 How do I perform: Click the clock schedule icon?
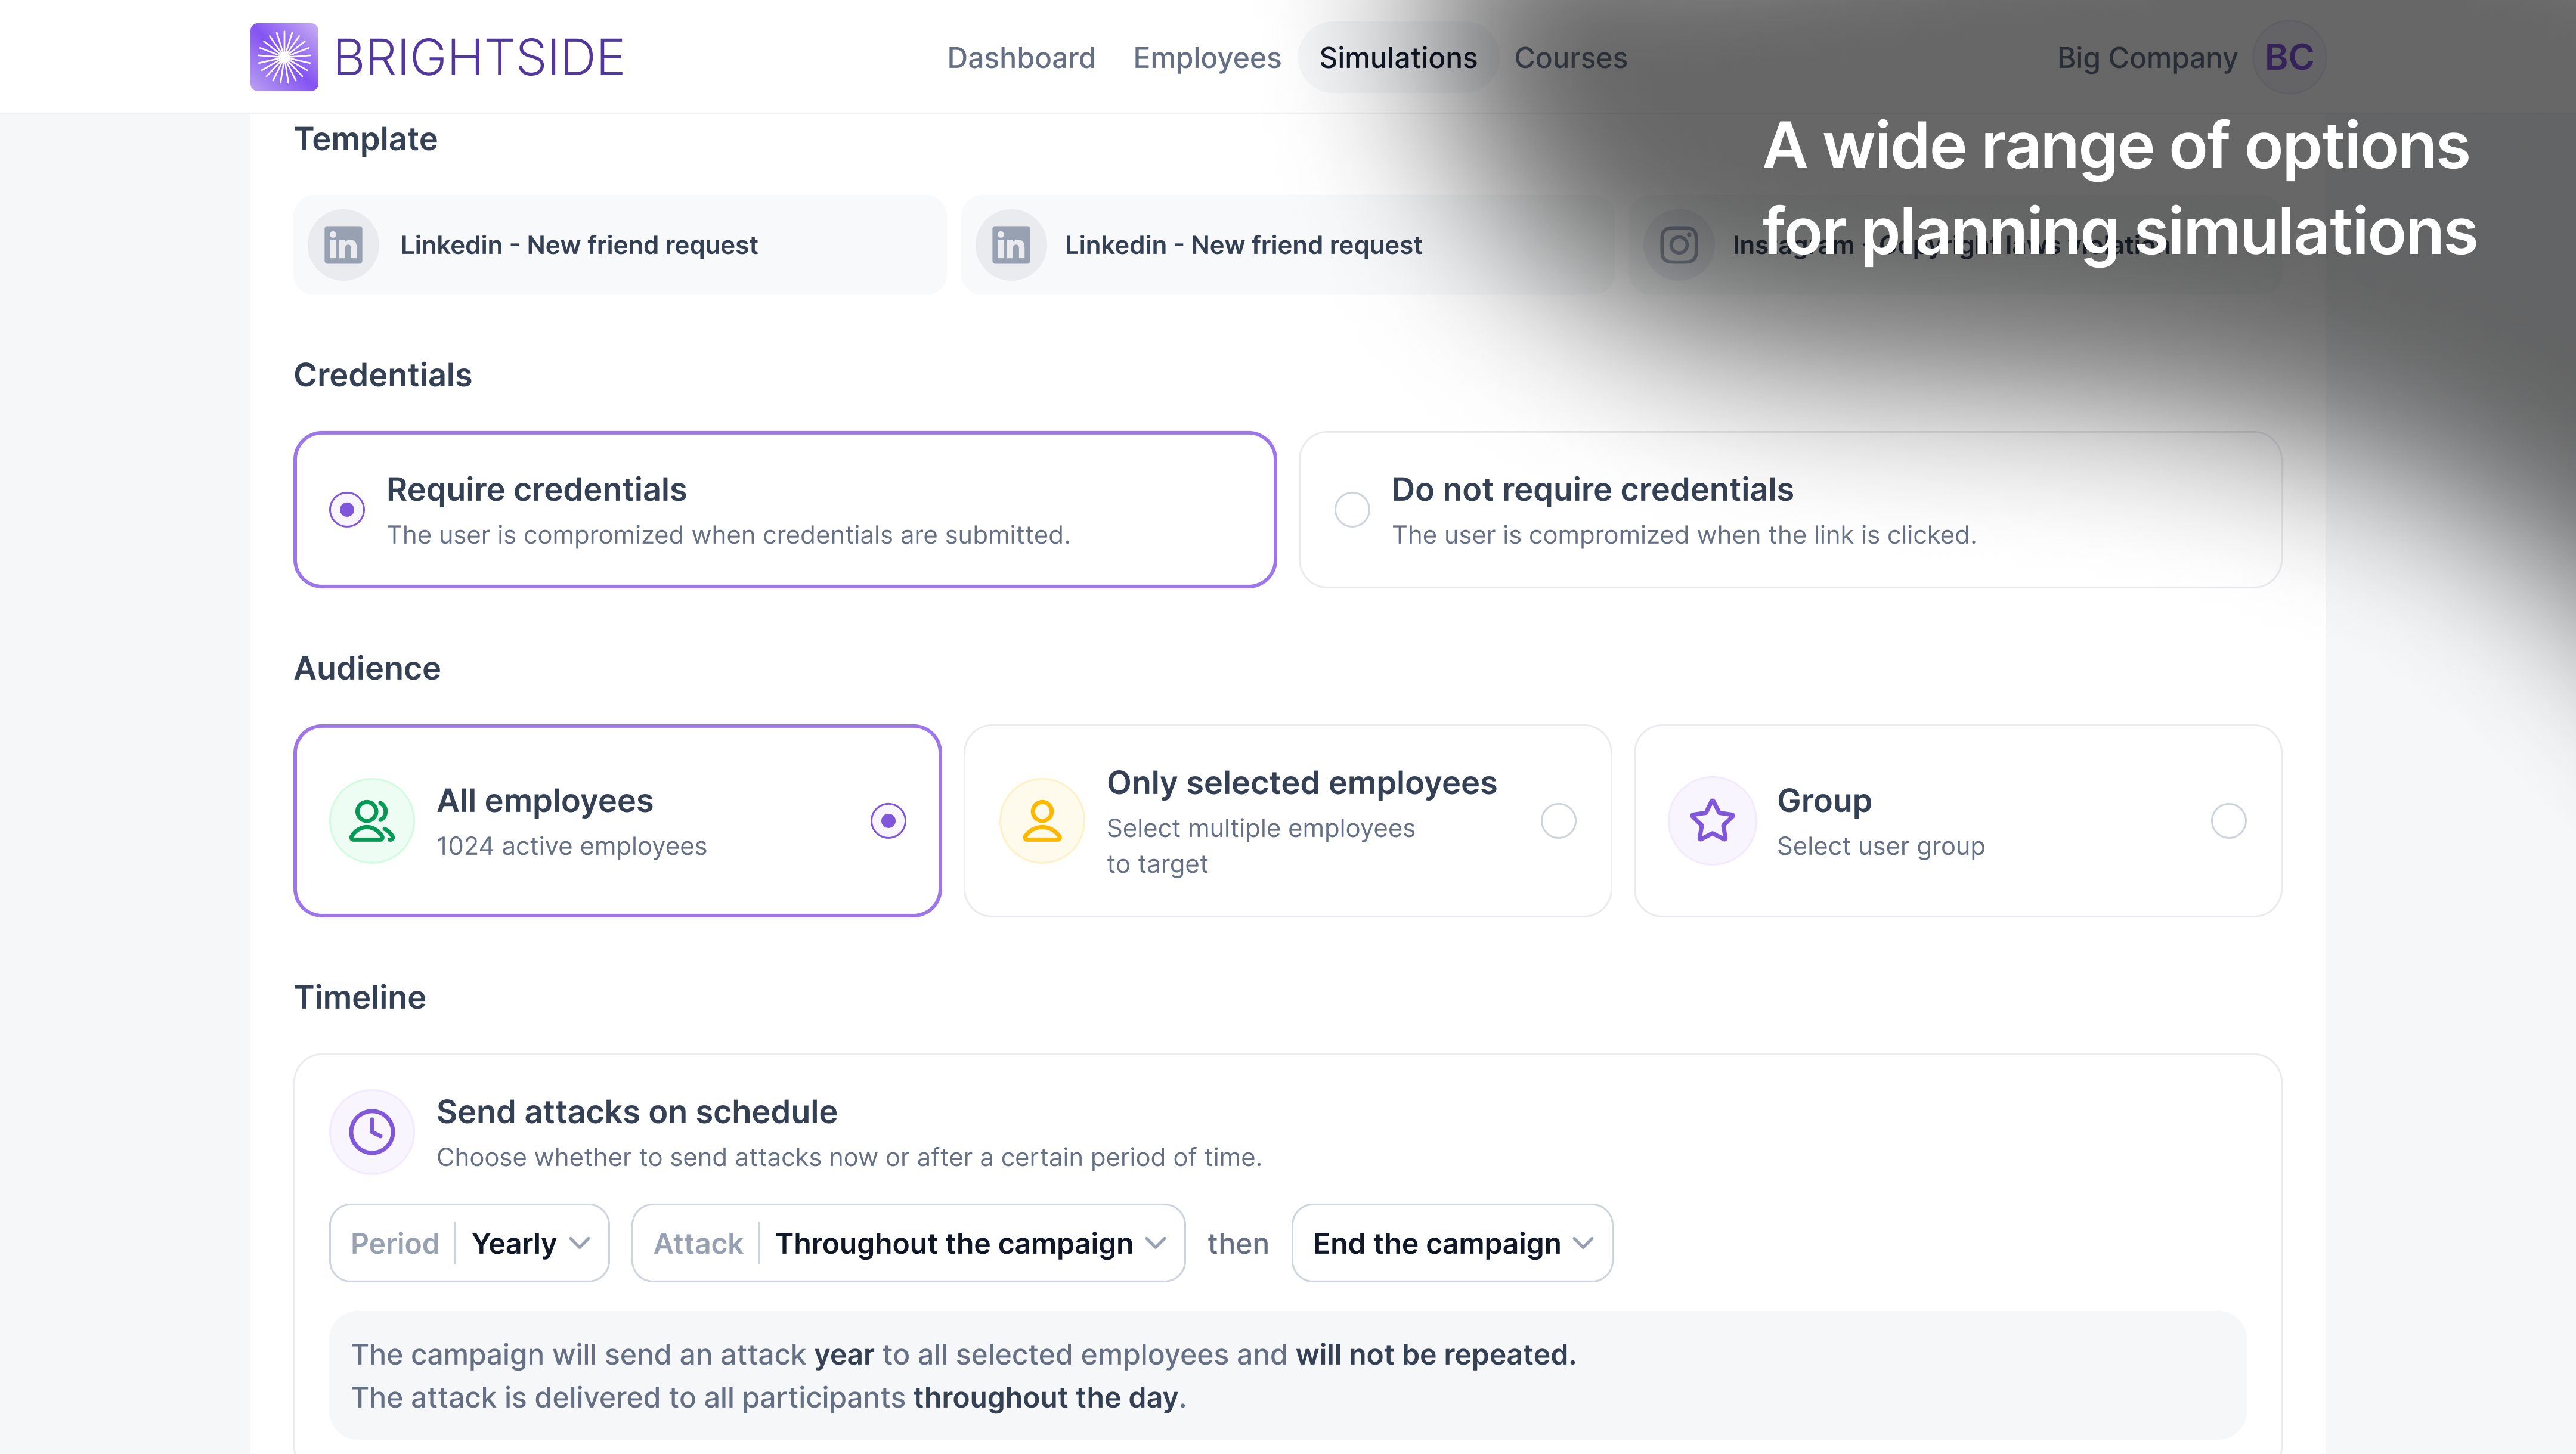coord(372,1132)
